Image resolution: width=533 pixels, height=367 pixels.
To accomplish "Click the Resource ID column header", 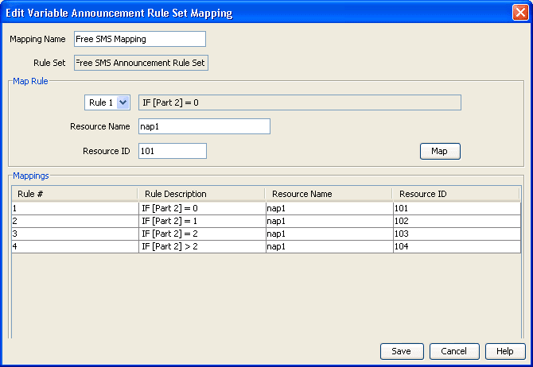I will tap(456, 194).
